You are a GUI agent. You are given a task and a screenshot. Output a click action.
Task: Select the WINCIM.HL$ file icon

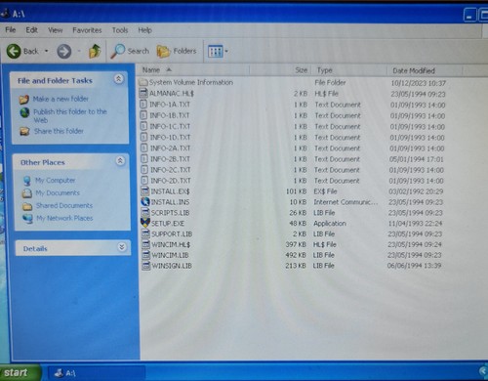(x=146, y=244)
